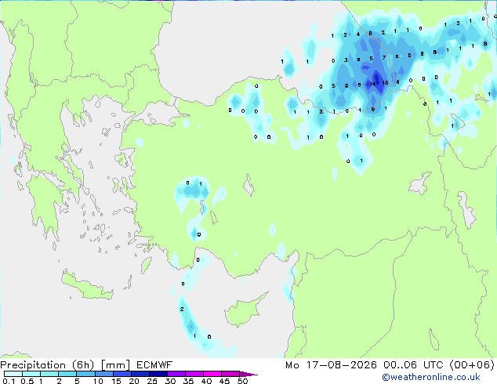The height and width of the screenshot is (384, 497).
Task: Click the 0.1–0.5 mm palest legend swatch
Action: [13, 374]
